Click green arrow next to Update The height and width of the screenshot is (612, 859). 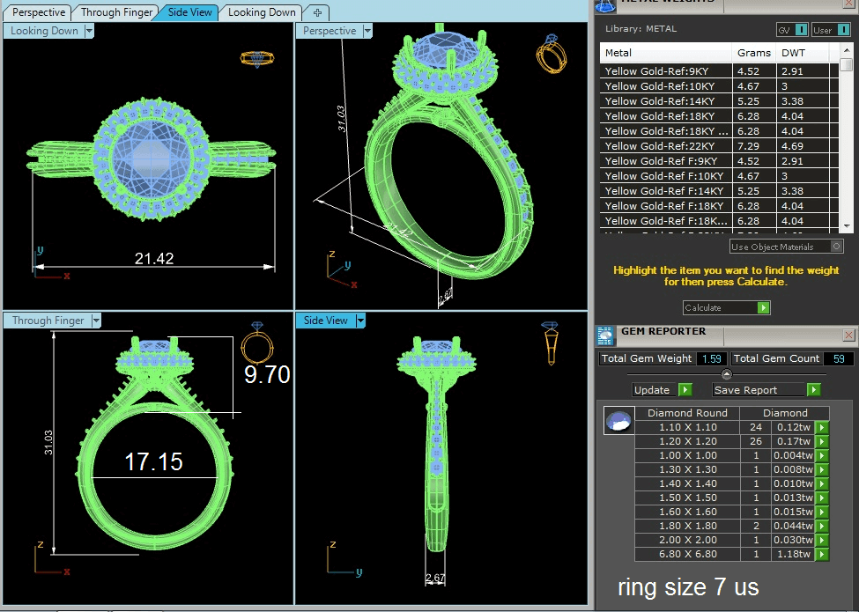[x=685, y=390]
